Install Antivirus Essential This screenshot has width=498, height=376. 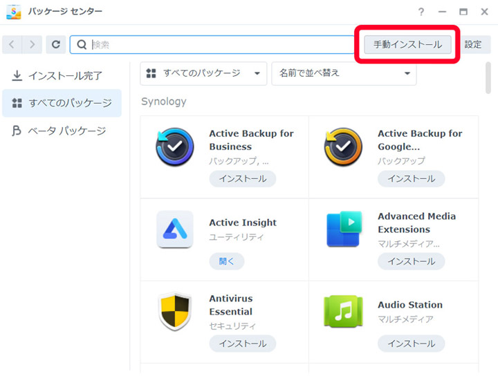pos(243,344)
